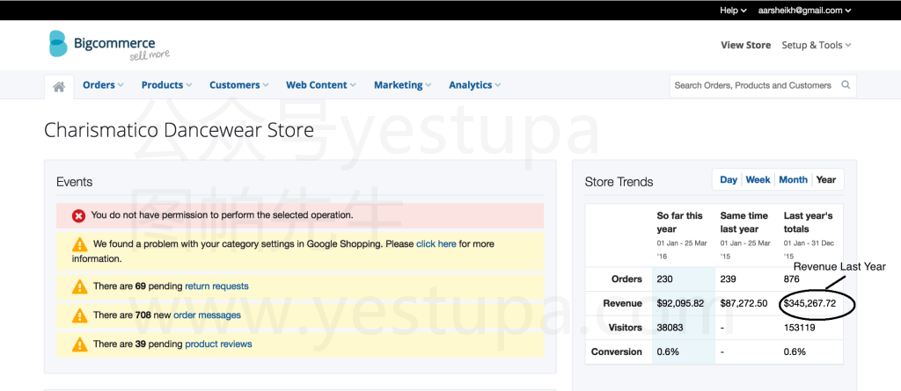Click the orders value 239

tap(729, 279)
